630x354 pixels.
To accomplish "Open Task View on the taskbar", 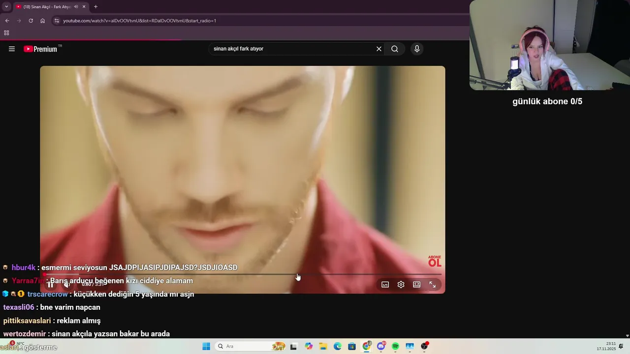I will (293, 346).
